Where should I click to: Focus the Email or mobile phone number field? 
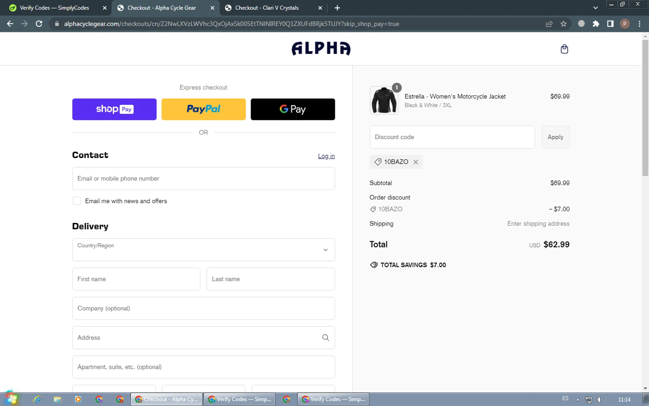(203, 179)
